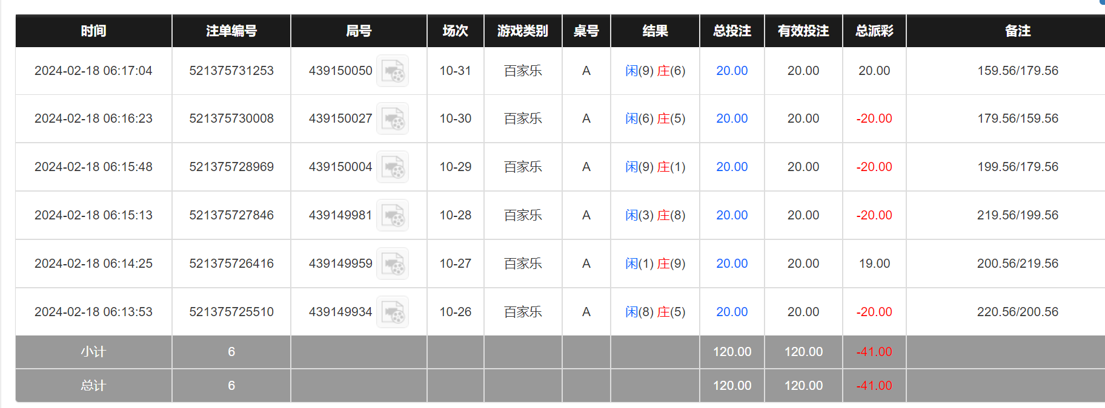Open video replay icon for round 439149959
The width and height of the screenshot is (1105, 408).
[x=393, y=264]
